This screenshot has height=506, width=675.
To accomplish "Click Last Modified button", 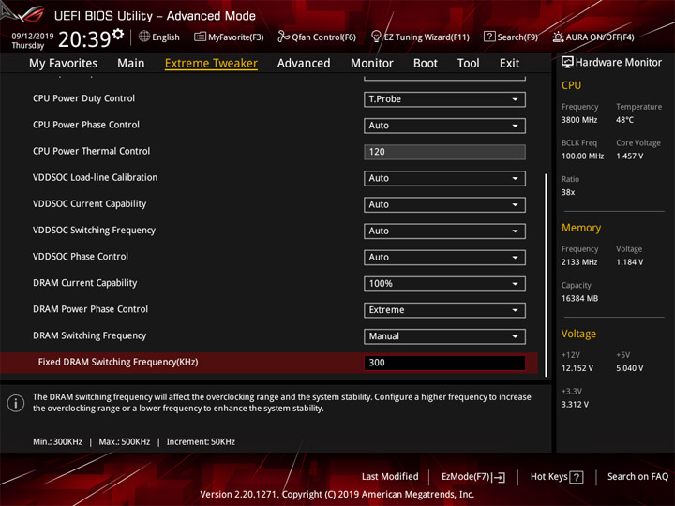I will pyautogui.click(x=390, y=477).
